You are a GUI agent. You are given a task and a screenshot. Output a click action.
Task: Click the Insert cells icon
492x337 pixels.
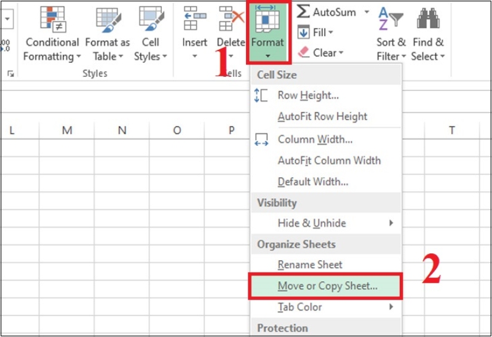(194, 18)
